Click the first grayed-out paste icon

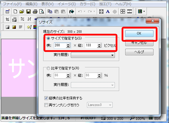pos(57,12)
